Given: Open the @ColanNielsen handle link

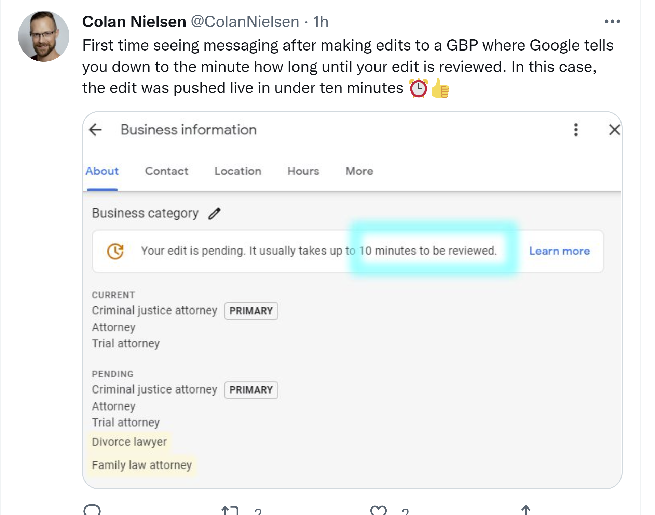Looking at the screenshot, I should [245, 22].
